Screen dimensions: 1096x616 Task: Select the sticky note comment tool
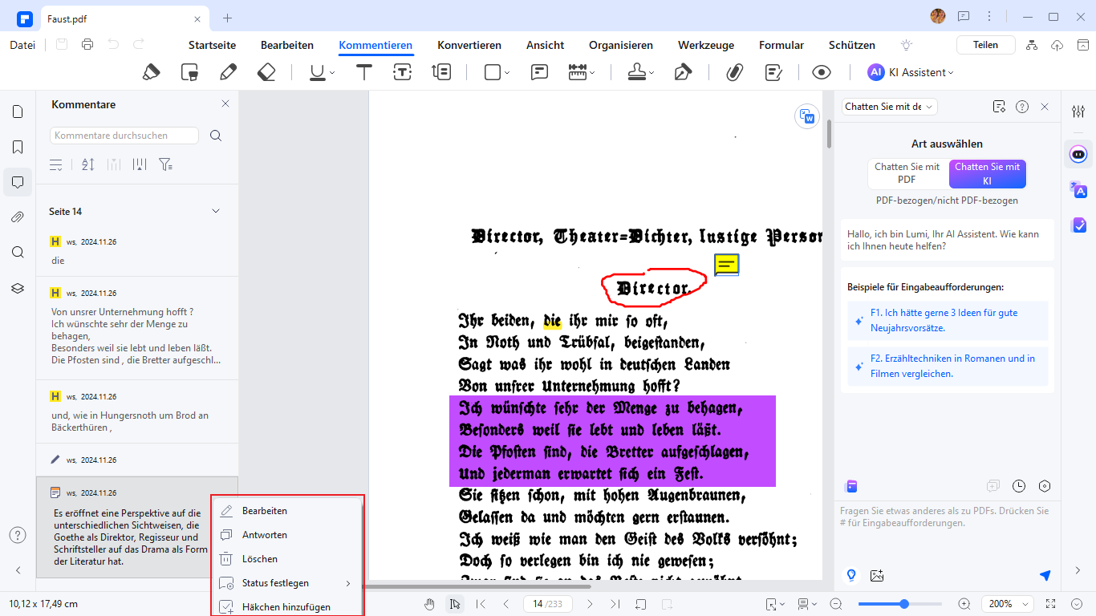pos(539,72)
